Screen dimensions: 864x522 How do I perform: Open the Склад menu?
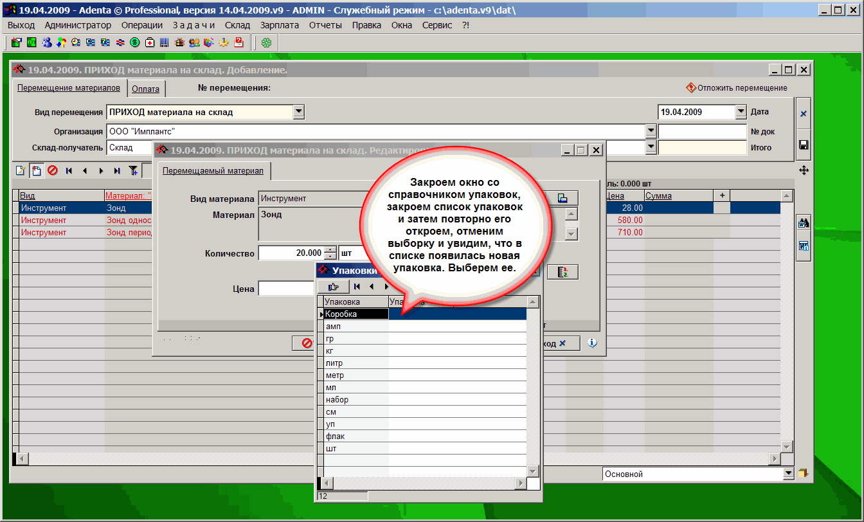tap(237, 25)
